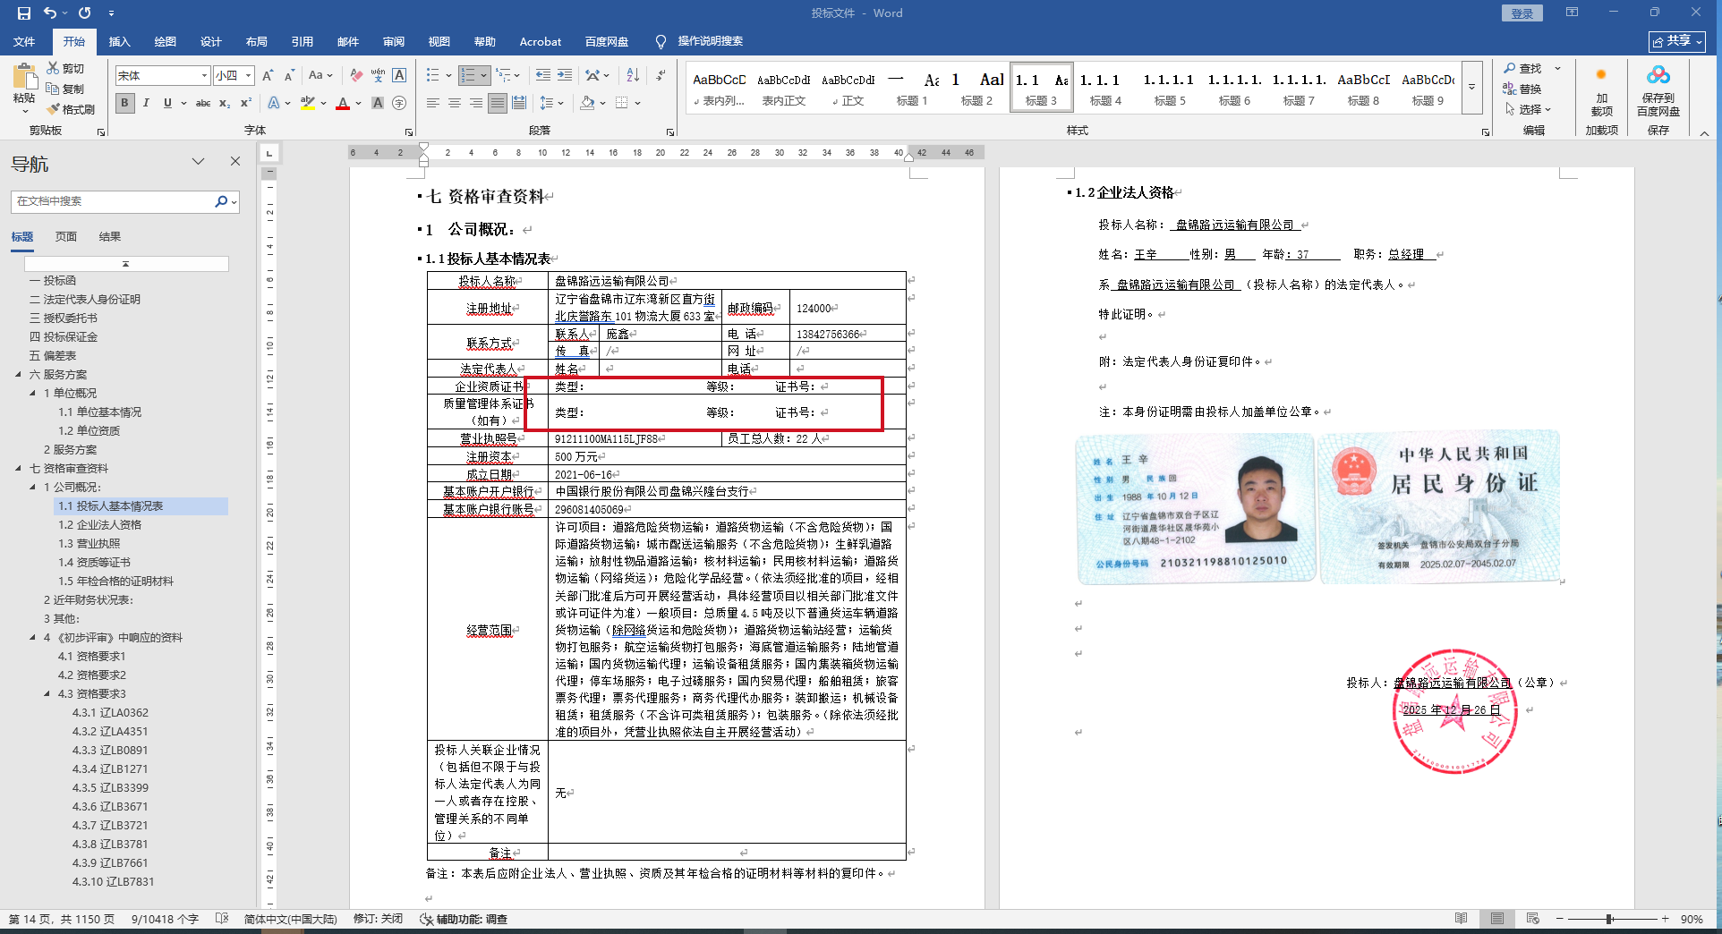Apply the 标题 1 style
The width and height of the screenshot is (1722, 934).
[912, 88]
